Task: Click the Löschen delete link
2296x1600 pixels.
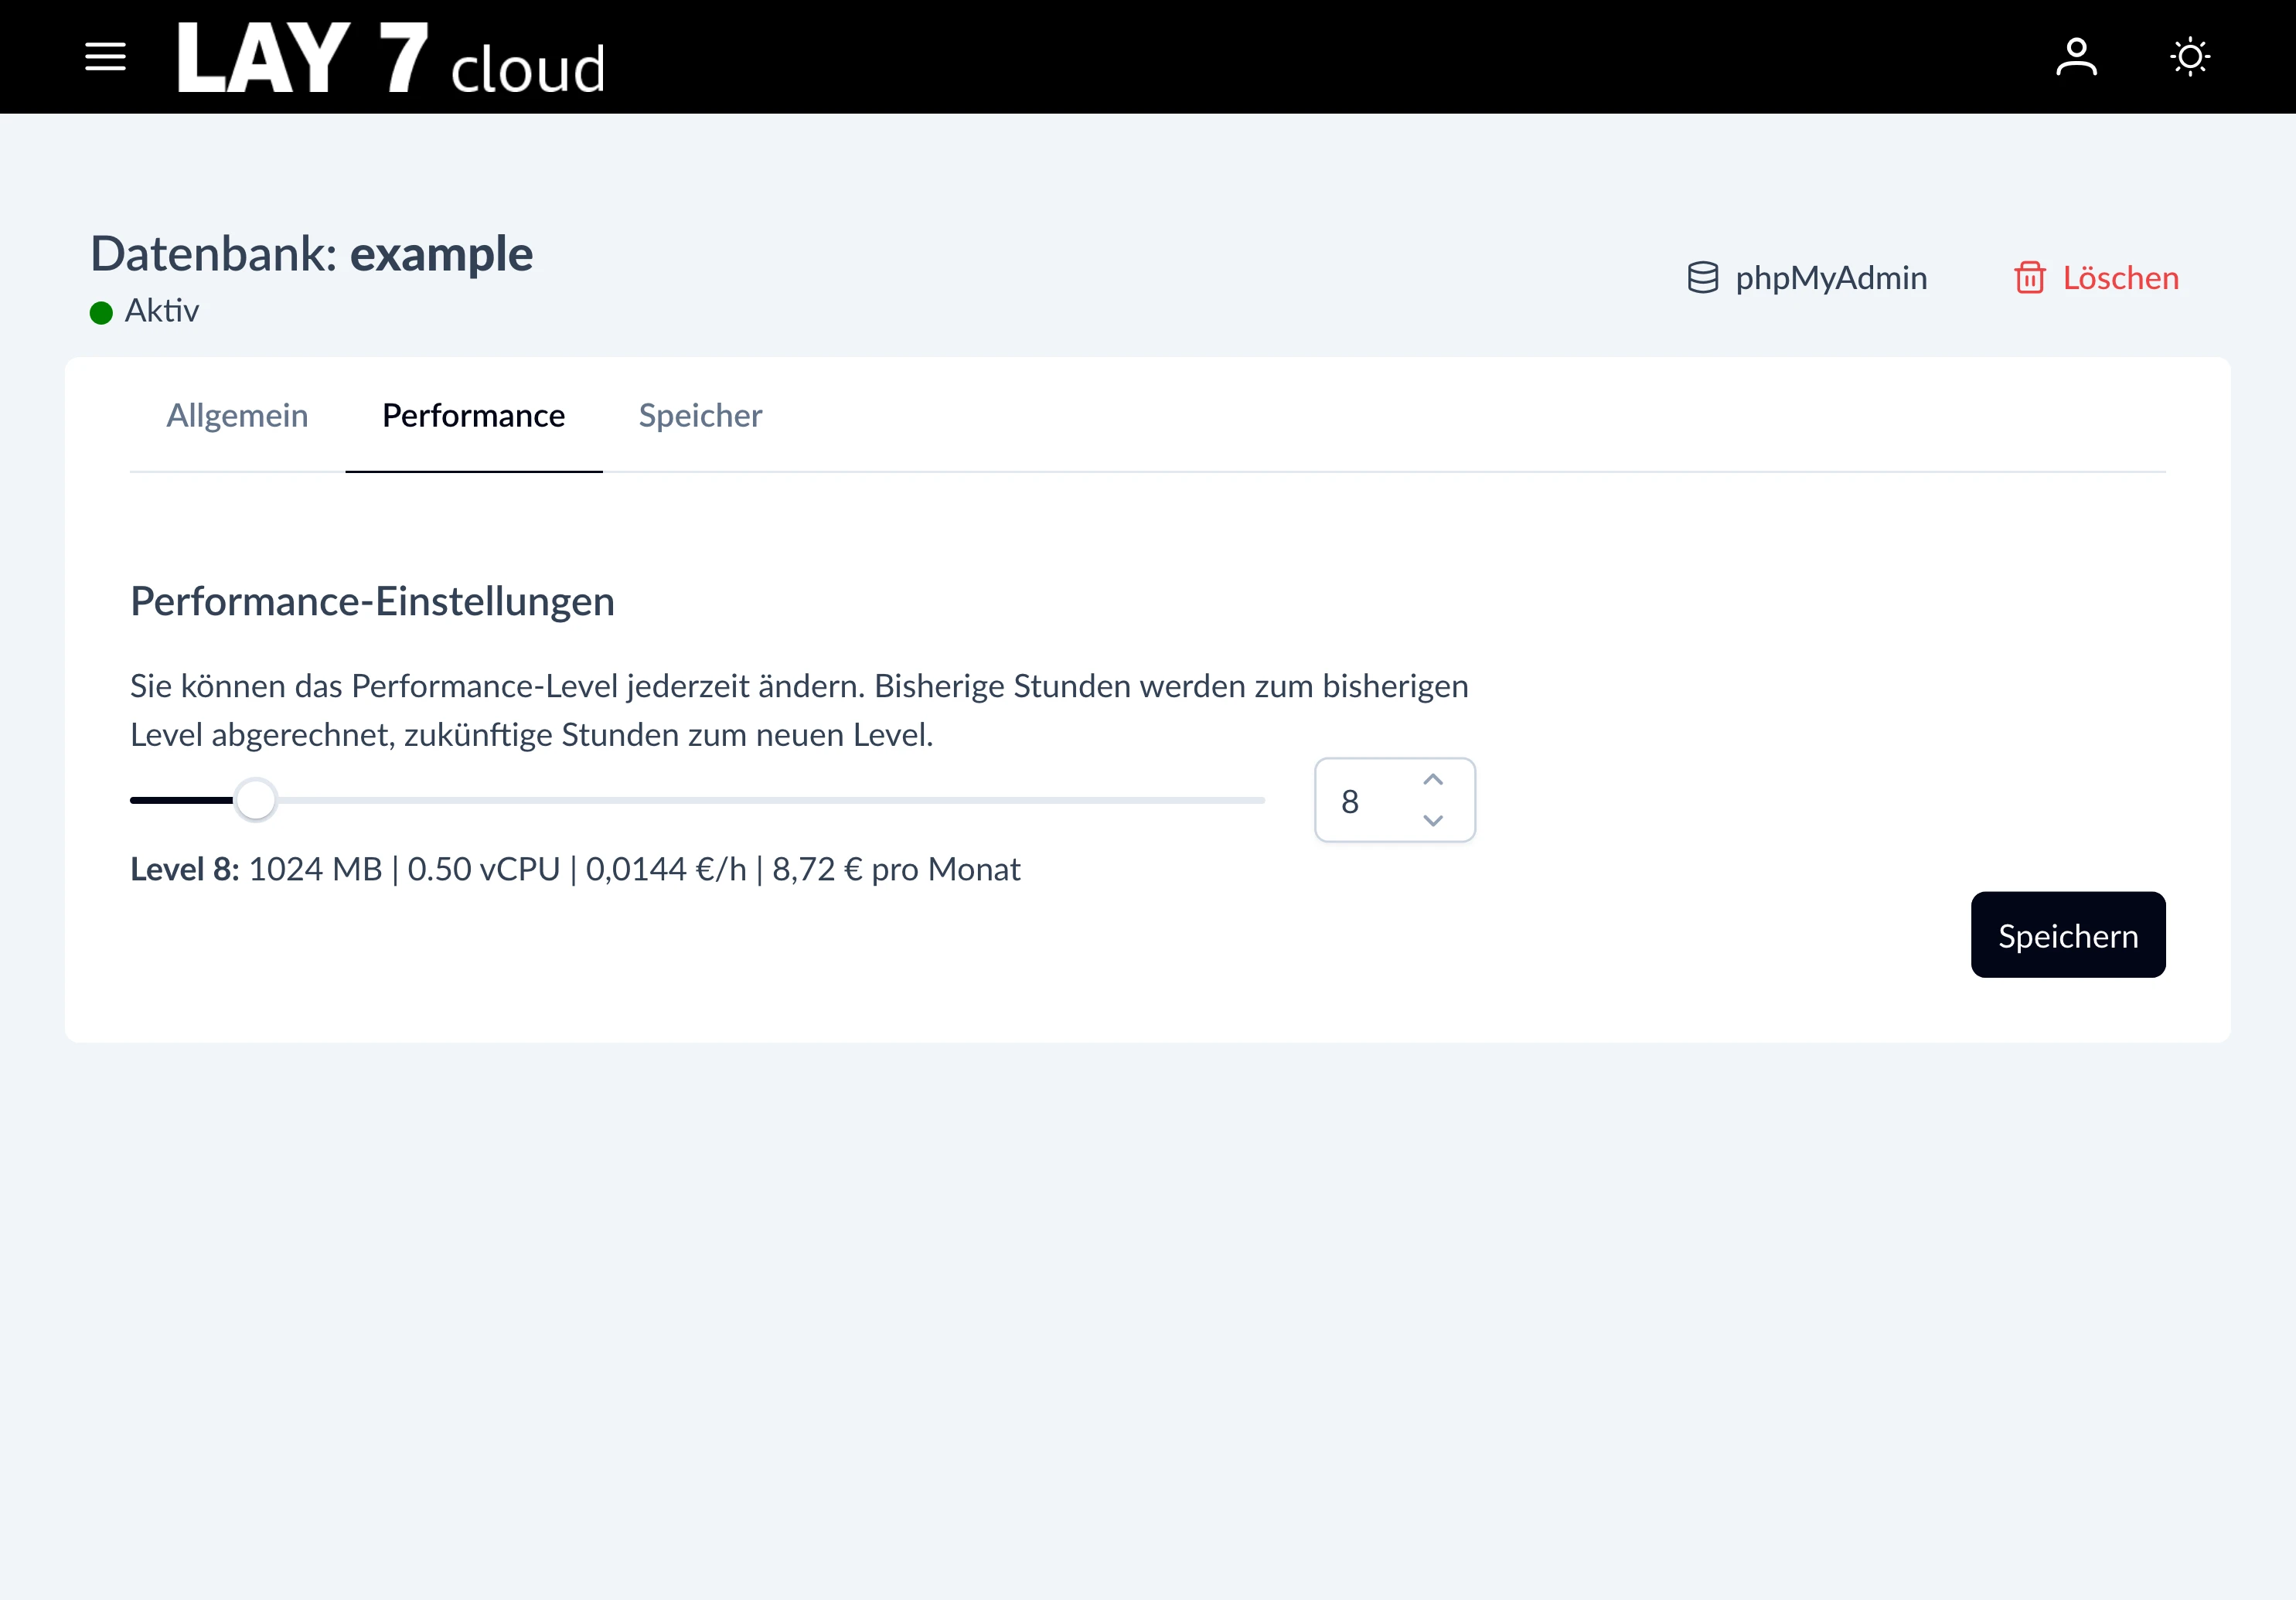Action: click(x=2120, y=278)
